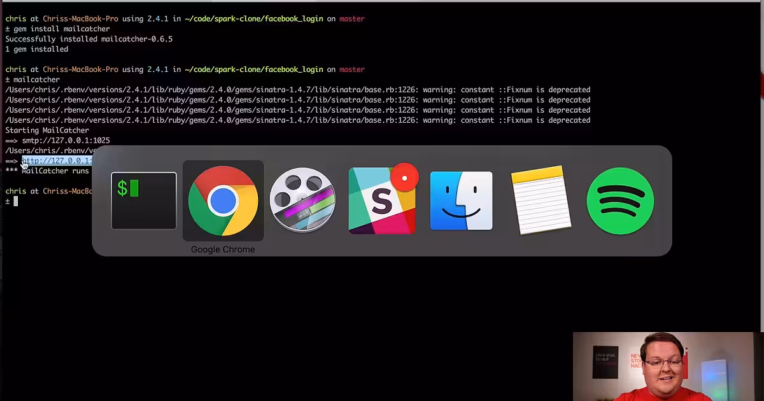Click the smtp://127.0.0.1:1025 address text
This screenshot has height=401, width=764.
point(66,140)
